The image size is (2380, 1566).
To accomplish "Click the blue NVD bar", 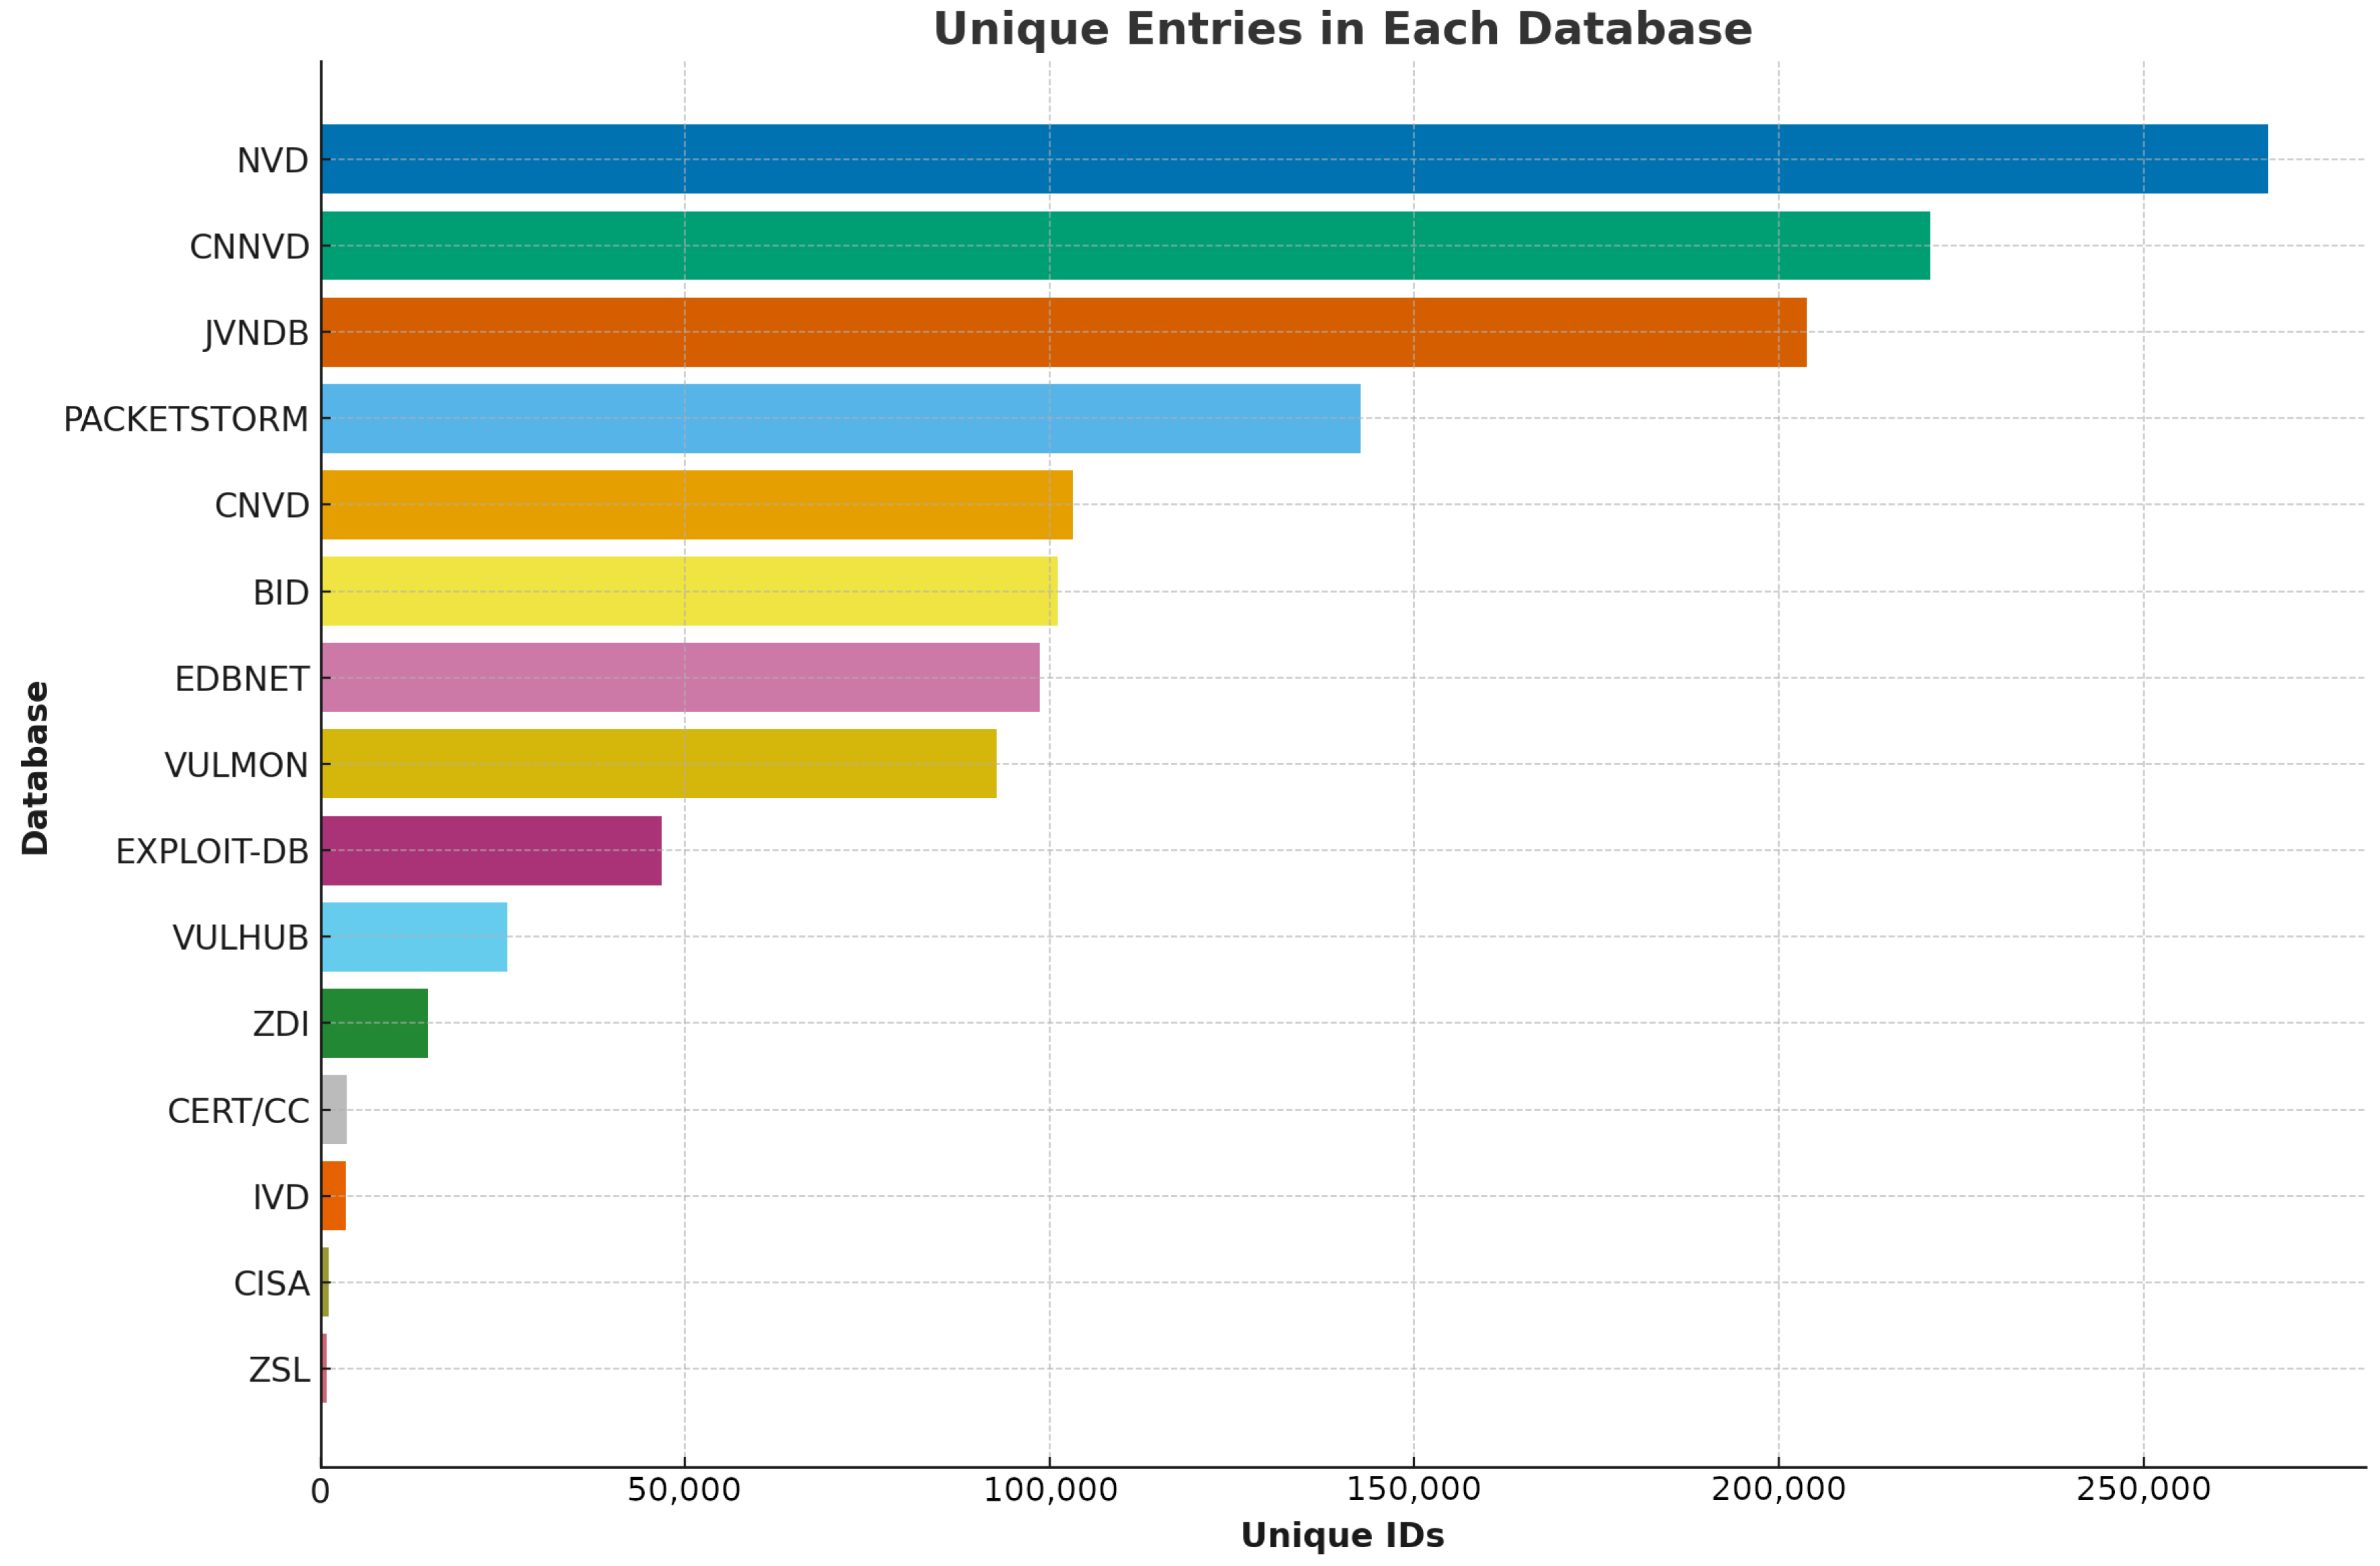I will coord(1294,159).
